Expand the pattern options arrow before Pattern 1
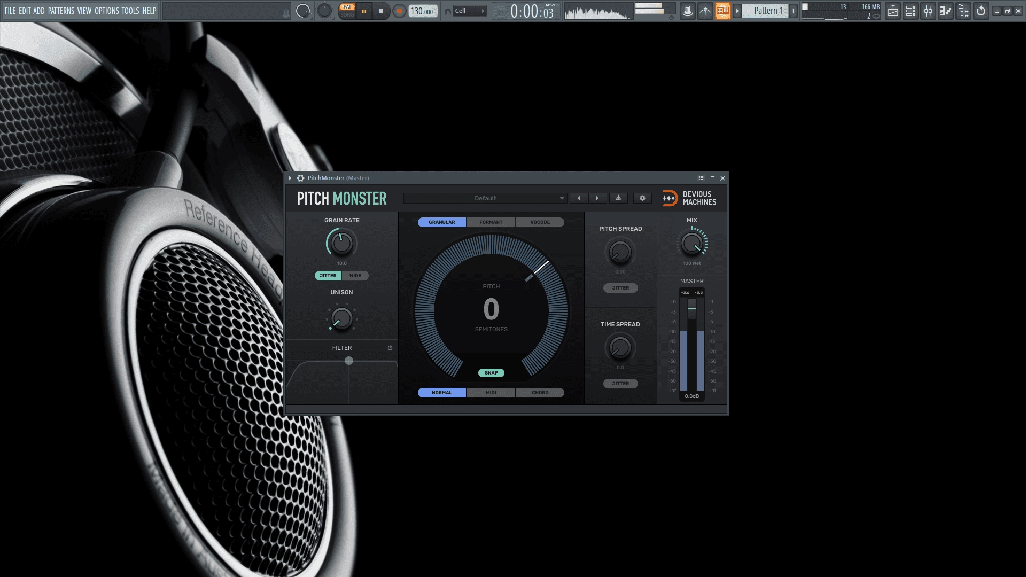Screen dimensions: 1026x577 tap(737, 11)
